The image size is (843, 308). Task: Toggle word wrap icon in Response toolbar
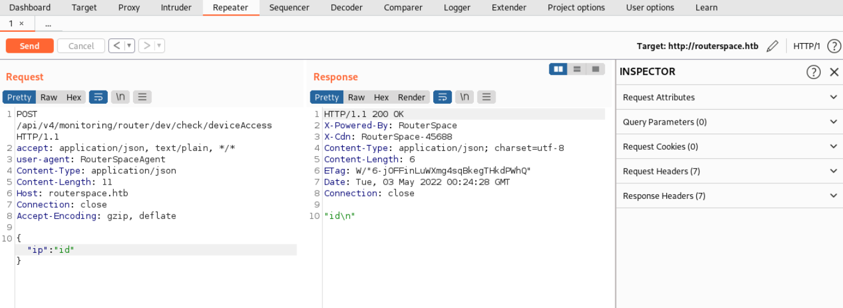coord(442,97)
